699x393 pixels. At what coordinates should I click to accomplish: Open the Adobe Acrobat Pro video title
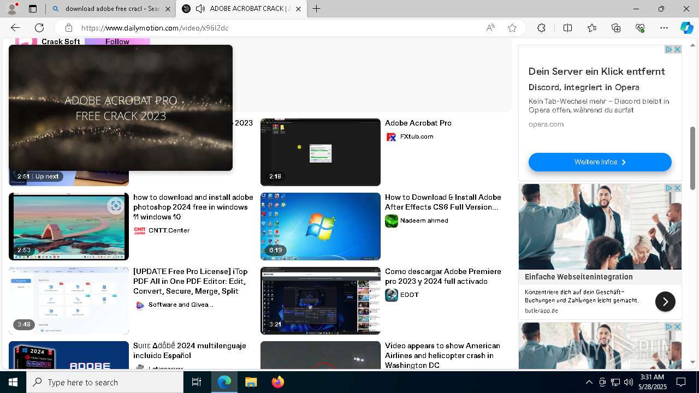point(418,123)
